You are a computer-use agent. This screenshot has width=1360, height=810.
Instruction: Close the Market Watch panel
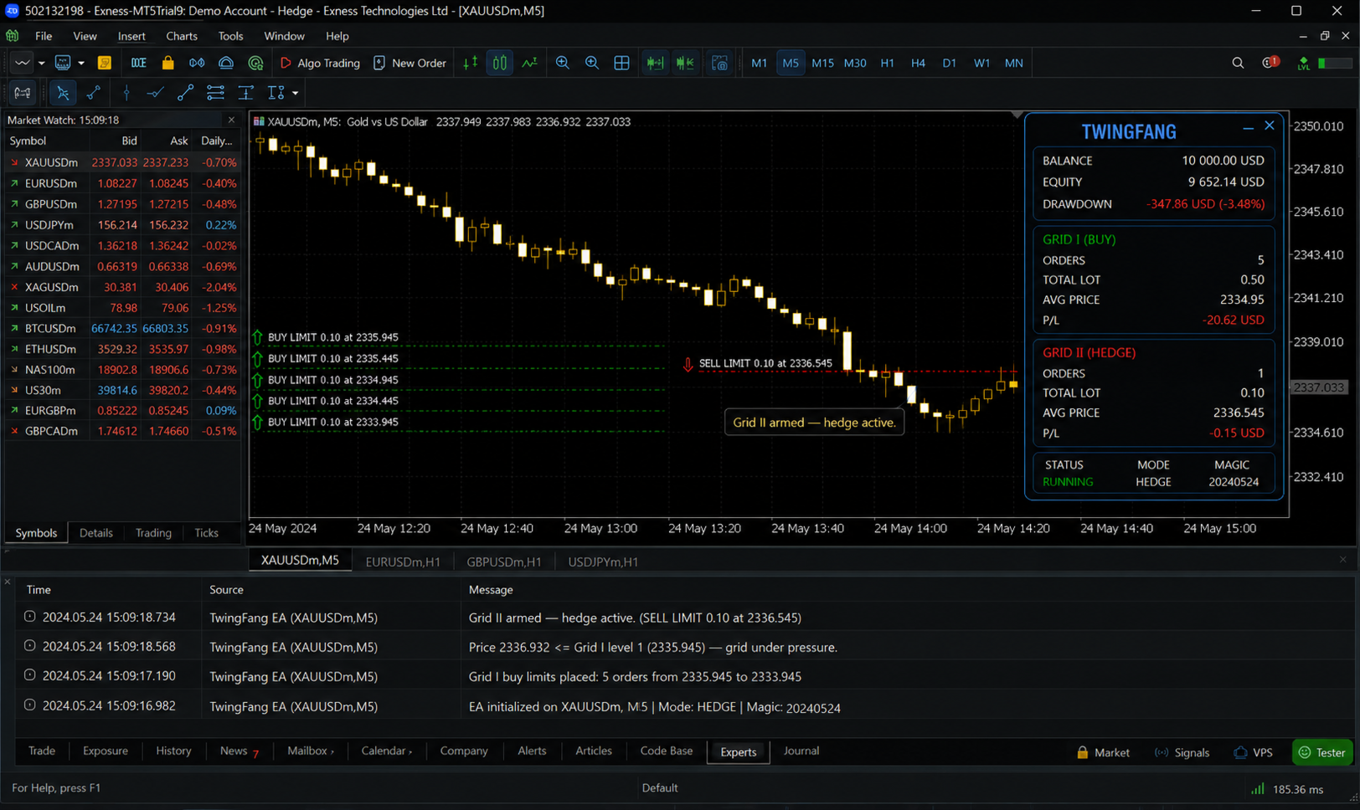[232, 120]
